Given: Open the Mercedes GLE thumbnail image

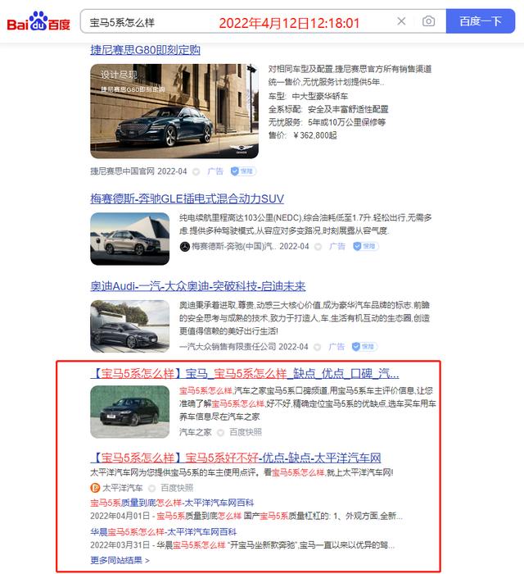Looking at the screenshot, I should point(129,239).
